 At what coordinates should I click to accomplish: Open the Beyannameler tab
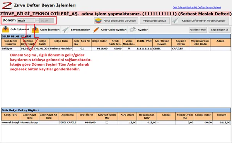click(76, 30)
